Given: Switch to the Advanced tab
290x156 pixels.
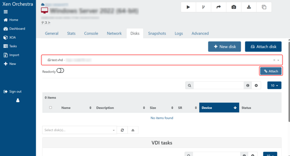Looking at the screenshot, I should pos(200,33).
